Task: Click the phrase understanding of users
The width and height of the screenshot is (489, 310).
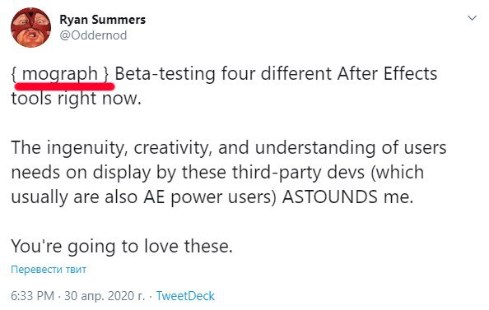Action: pos(351,148)
